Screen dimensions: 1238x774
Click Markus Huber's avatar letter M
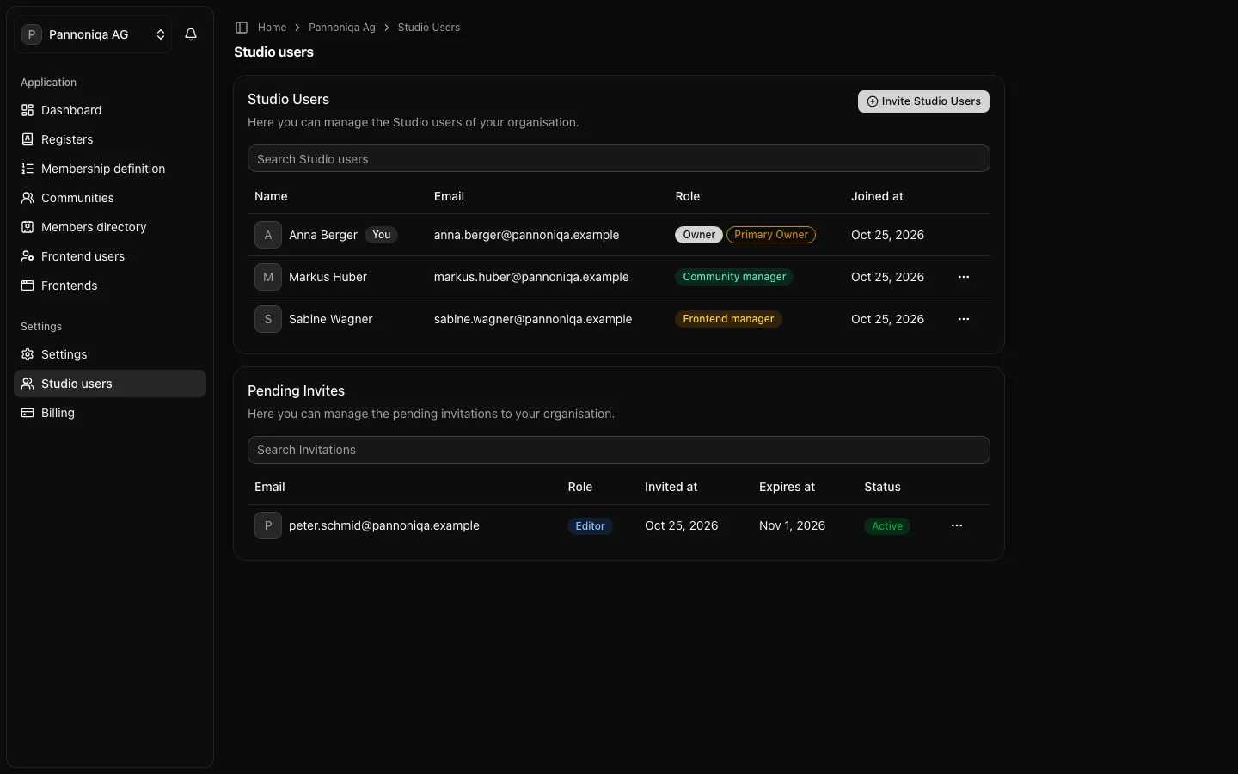(268, 277)
